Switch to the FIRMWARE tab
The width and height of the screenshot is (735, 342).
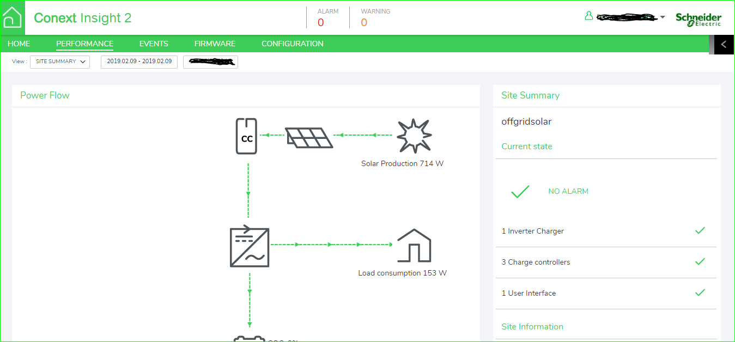[x=215, y=44]
